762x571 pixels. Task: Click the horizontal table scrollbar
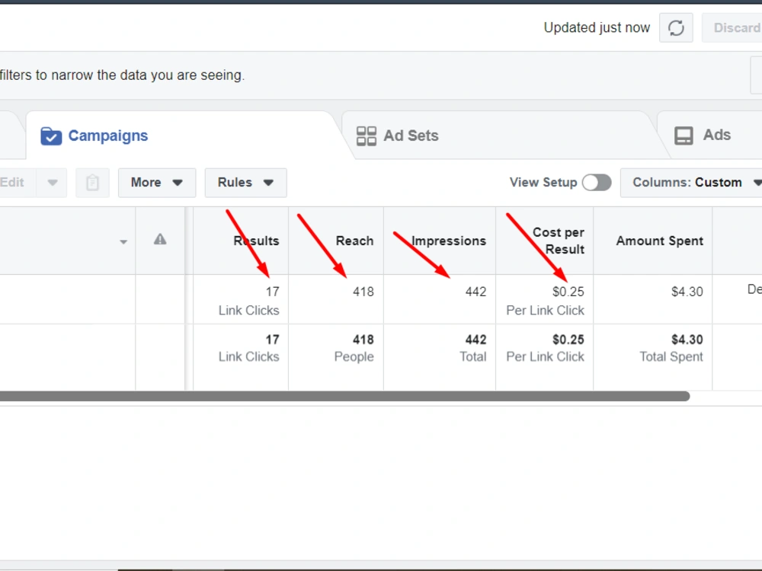344,396
